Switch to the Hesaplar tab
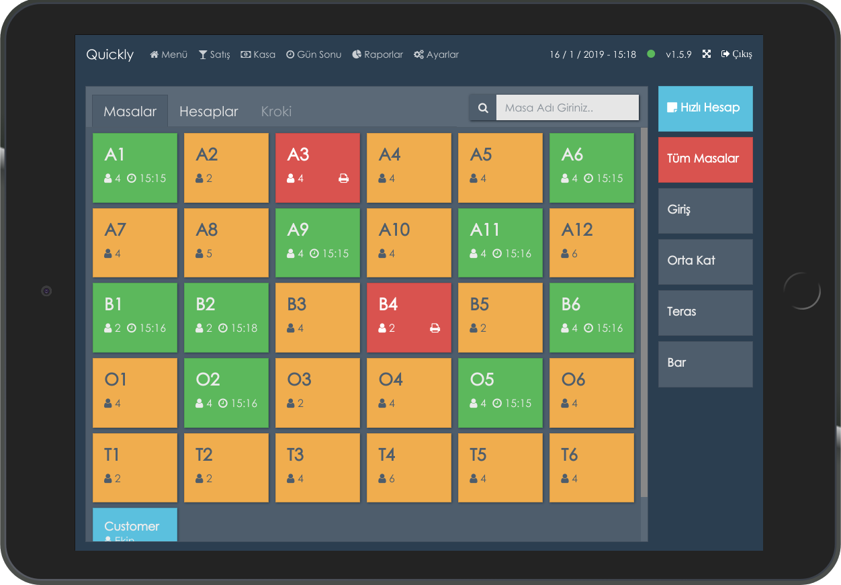The width and height of the screenshot is (841, 585). [x=208, y=111]
